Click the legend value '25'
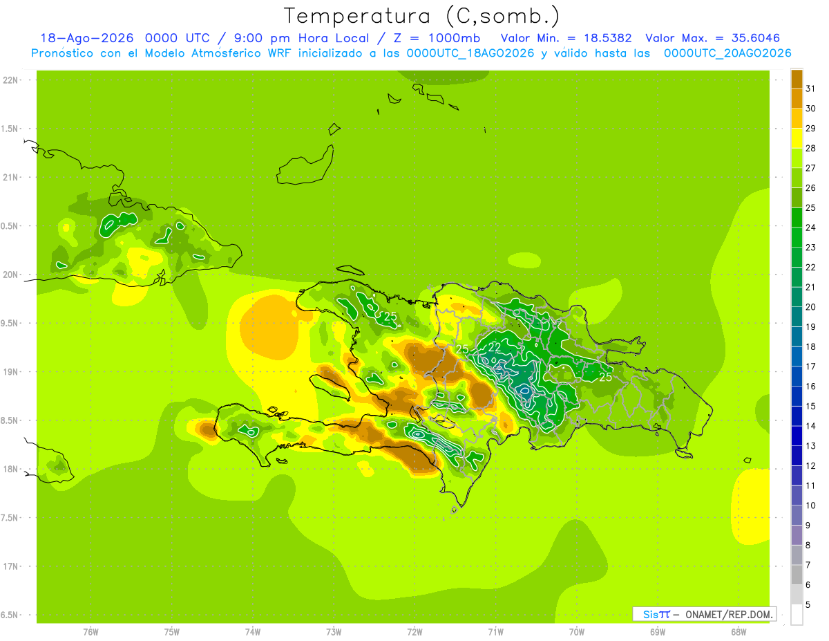The image size is (829, 641). click(x=810, y=207)
